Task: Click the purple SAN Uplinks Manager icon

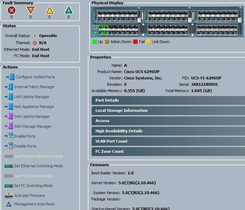Action: (x=9, y=116)
